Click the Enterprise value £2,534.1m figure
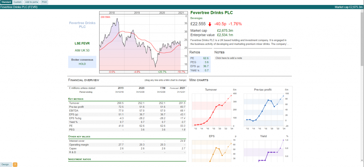Image resolution: width=364 pixels, height=167 pixels. coord(225,35)
